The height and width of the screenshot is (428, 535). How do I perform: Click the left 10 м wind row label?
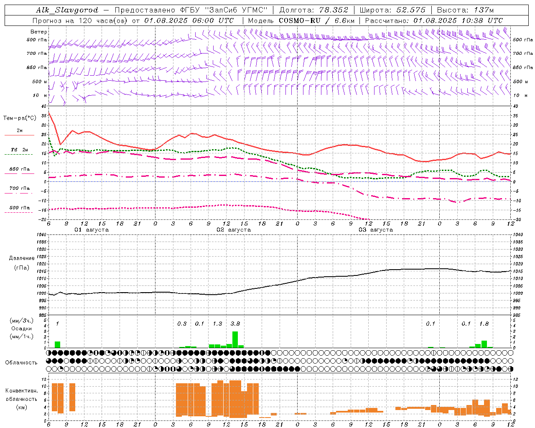pos(41,95)
